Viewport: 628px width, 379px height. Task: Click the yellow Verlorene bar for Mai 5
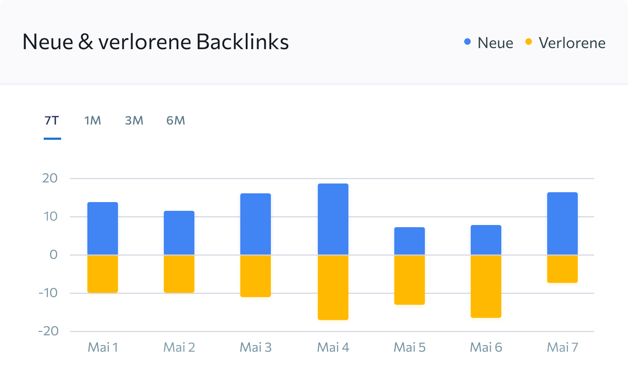[410, 280]
